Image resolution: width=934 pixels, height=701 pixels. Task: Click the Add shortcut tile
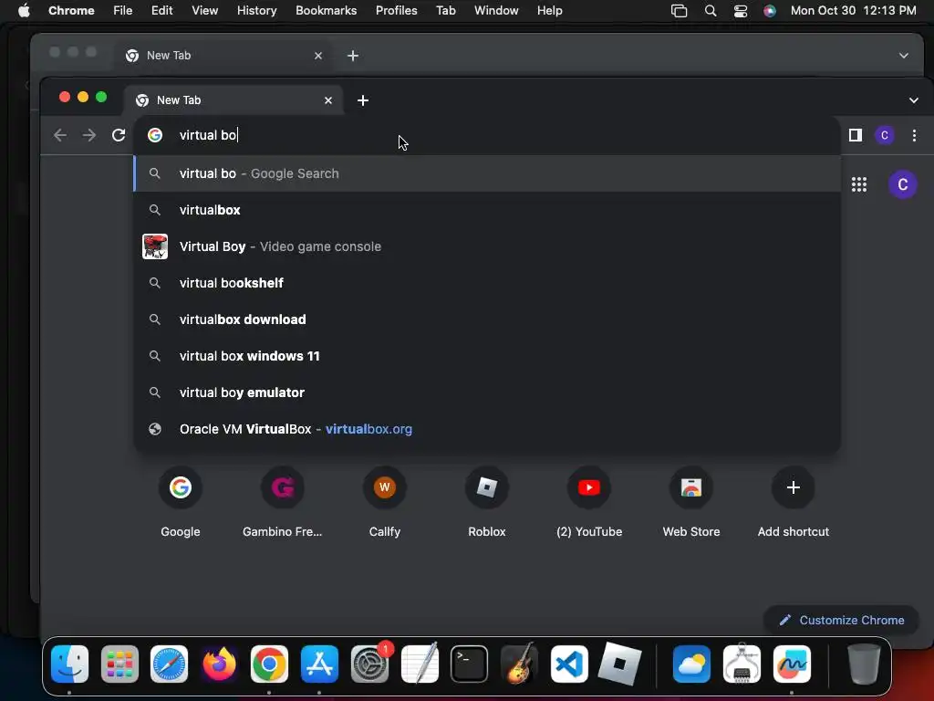[x=793, y=502]
